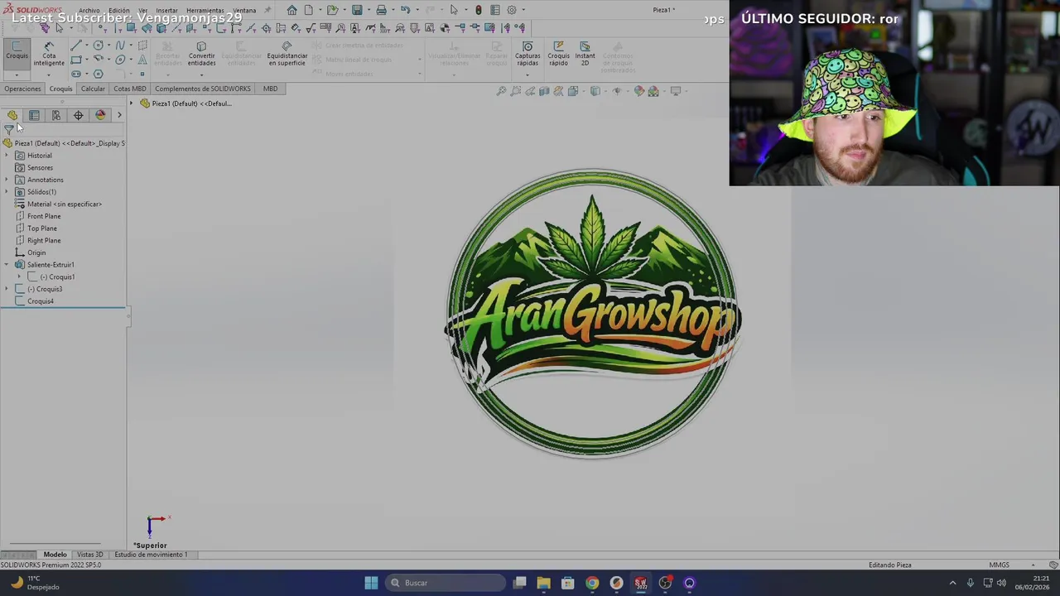Collapse the Saliente-Extruir1 node
The height and width of the screenshot is (596, 1060).
pos(7,265)
